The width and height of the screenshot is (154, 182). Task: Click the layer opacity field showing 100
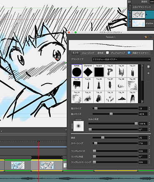point(152,2)
